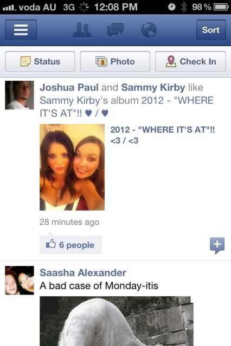This screenshot has height=346, width=231.
Task: Open Saasha Alexander's profile name
Action: [83, 273]
